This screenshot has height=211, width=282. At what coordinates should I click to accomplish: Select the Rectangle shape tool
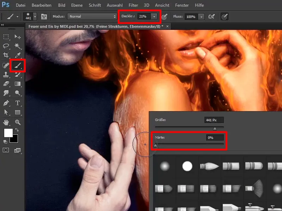(x=17, y=112)
